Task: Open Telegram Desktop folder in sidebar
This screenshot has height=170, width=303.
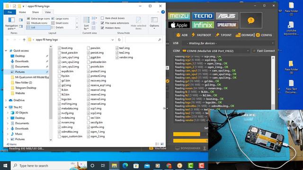Action: coord(26,88)
